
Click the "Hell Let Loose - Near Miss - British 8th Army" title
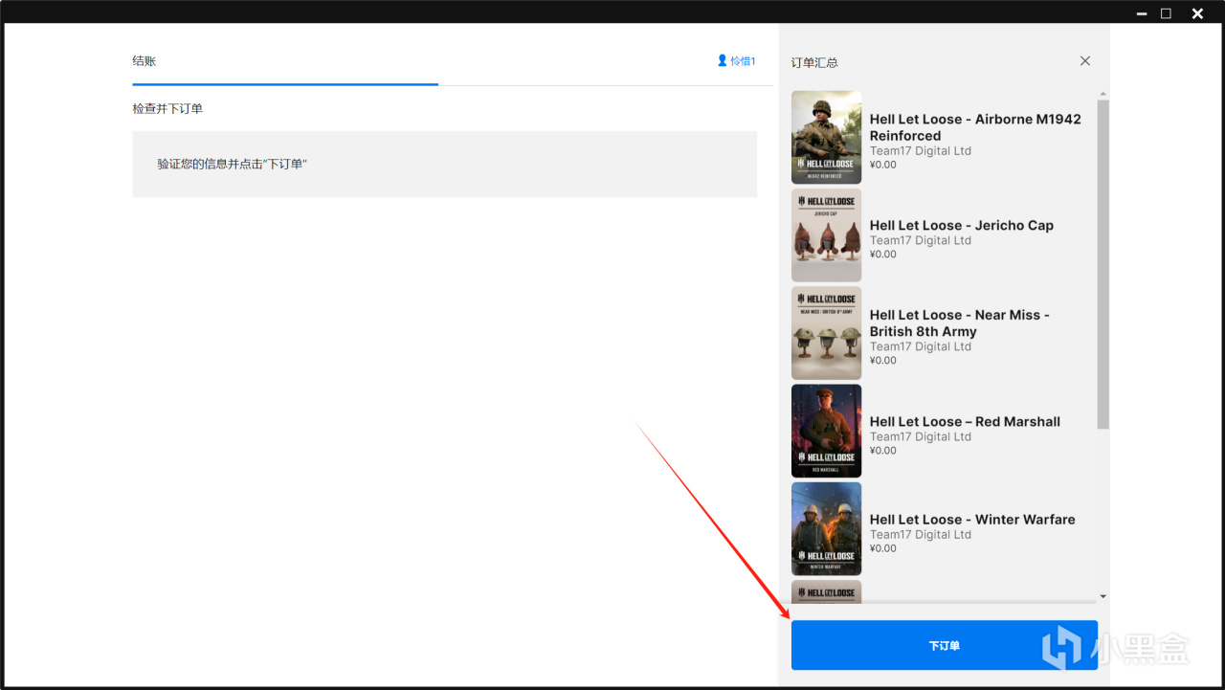960,323
